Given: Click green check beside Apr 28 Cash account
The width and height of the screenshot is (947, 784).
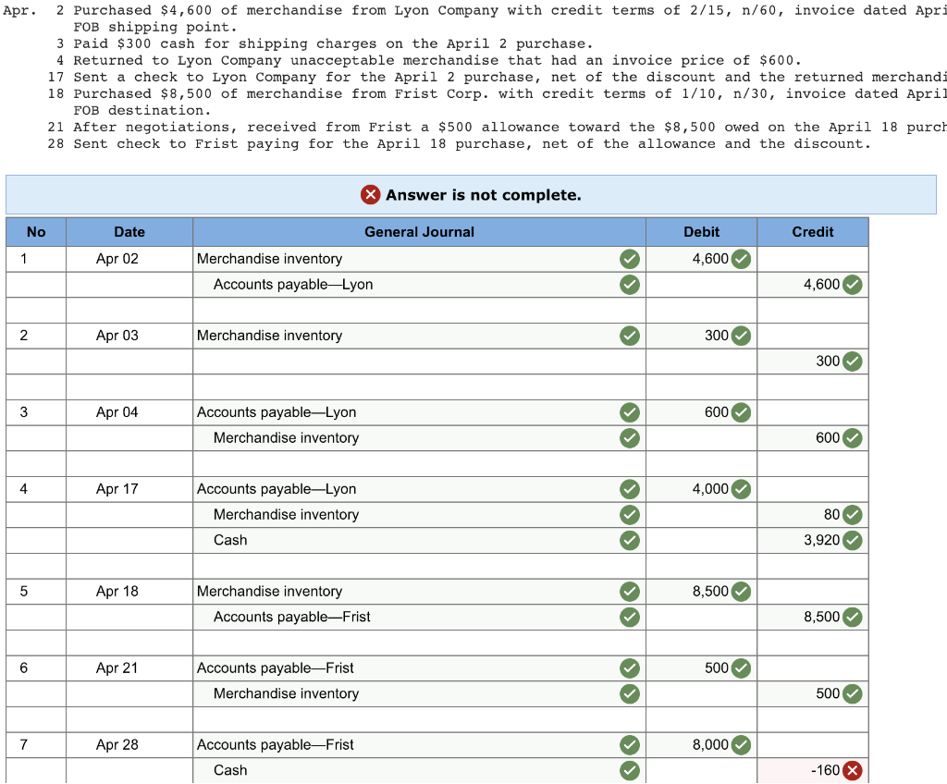Looking at the screenshot, I should point(629,770).
